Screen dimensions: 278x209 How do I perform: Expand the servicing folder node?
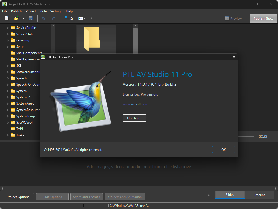tap(7, 40)
